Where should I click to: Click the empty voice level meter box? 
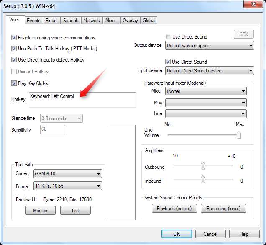coord(122,173)
